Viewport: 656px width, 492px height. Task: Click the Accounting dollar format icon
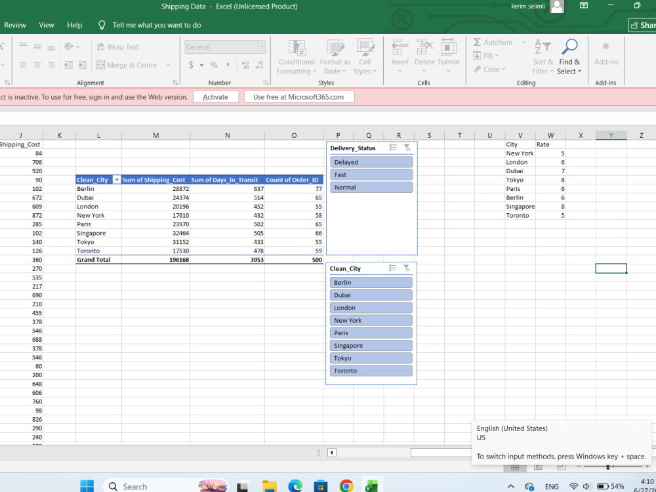pyautogui.click(x=191, y=65)
